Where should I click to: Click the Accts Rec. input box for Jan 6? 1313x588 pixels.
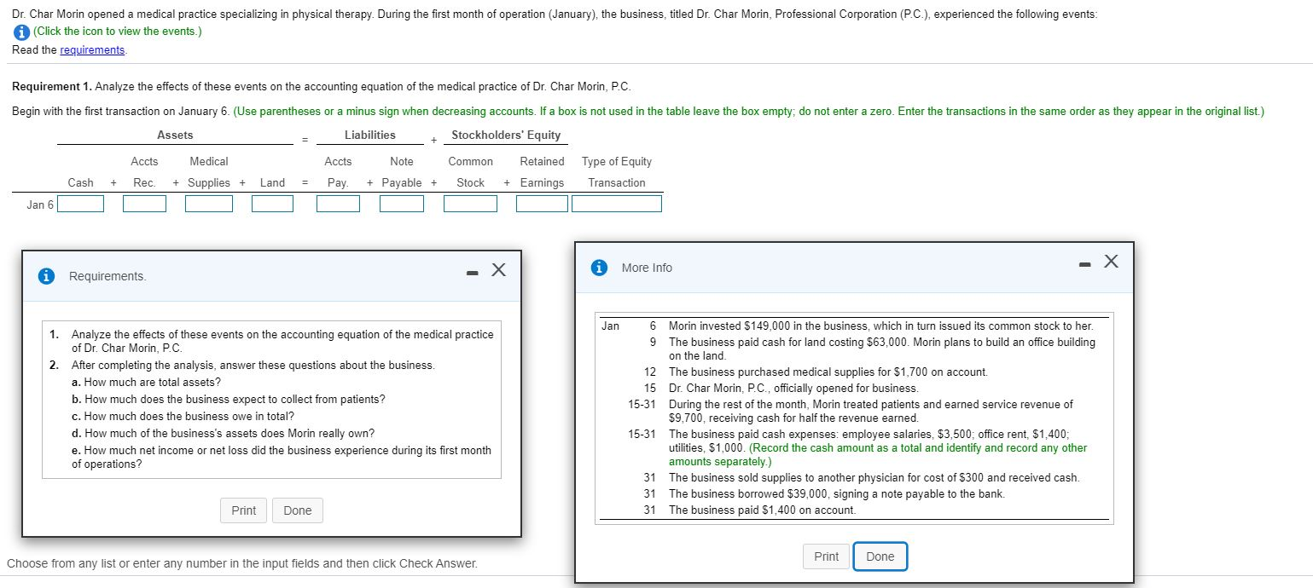[x=144, y=204]
